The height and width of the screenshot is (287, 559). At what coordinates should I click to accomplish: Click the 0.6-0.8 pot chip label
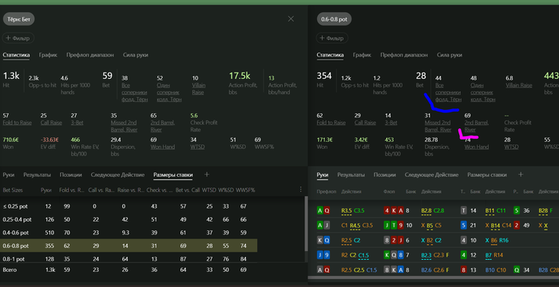tap(334, 19)
